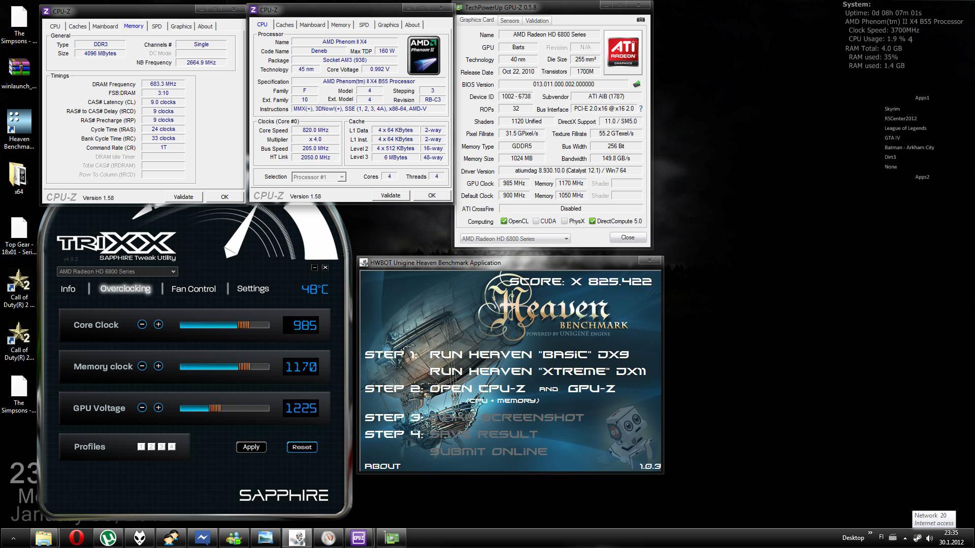Click OK in Memory CPU-Z window
Viewport: 975px width, 548px height.
pos(224,197)
